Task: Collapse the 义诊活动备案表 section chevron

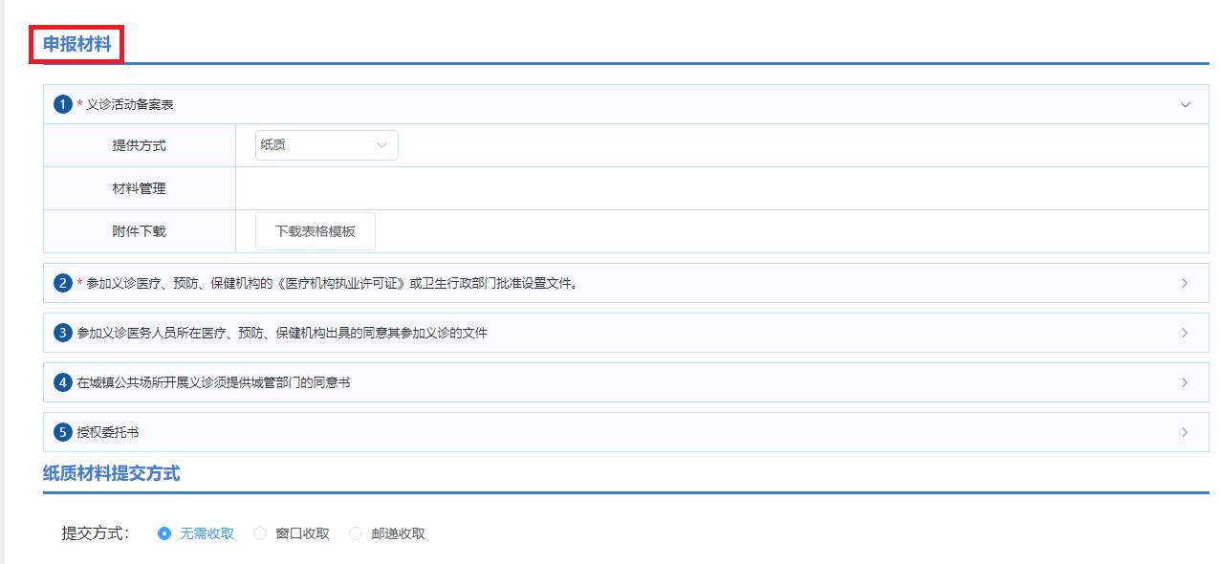Action: (x=1186, y=104)
